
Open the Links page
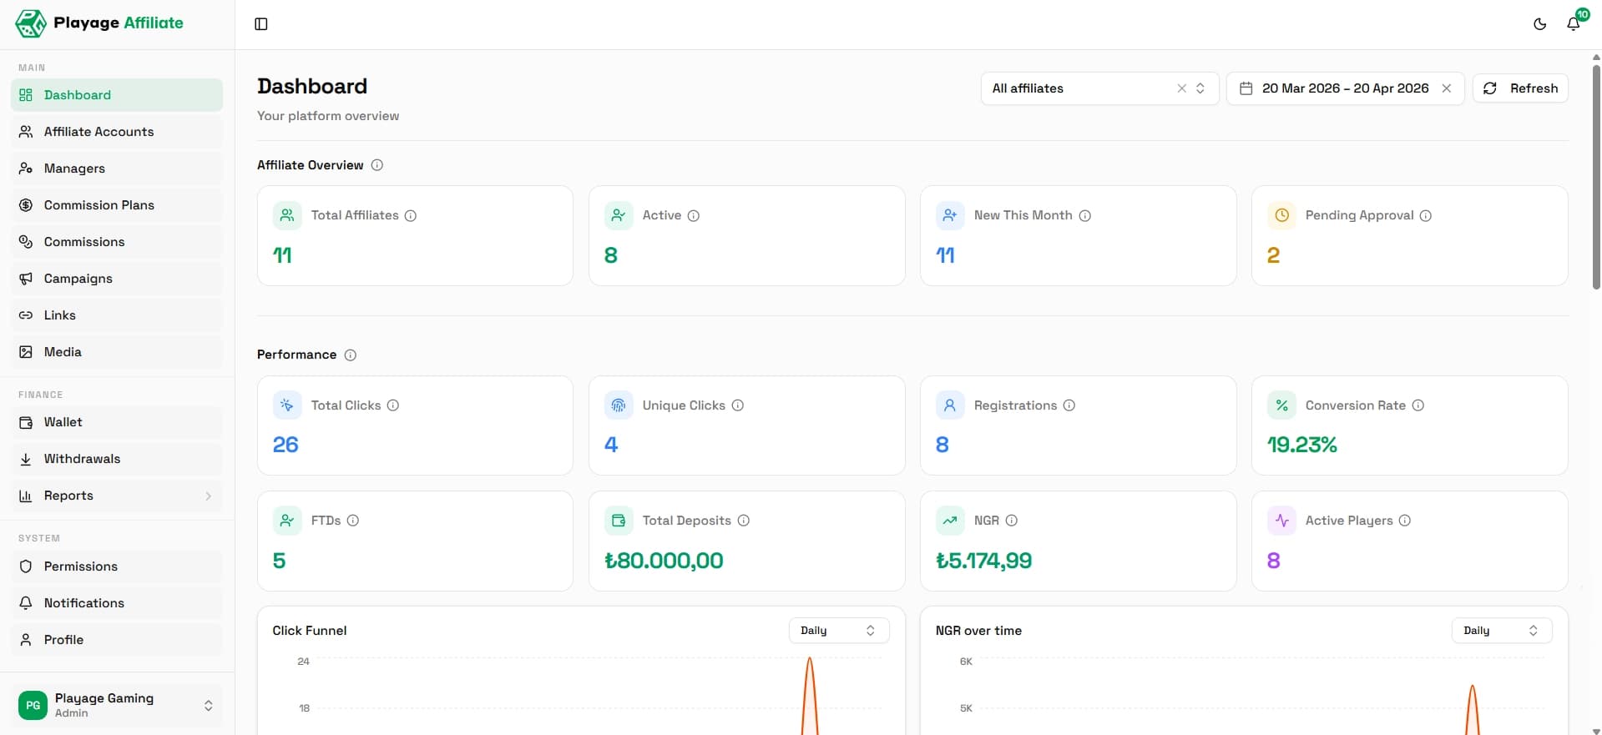pyautogui.click(x=117, y=315)
